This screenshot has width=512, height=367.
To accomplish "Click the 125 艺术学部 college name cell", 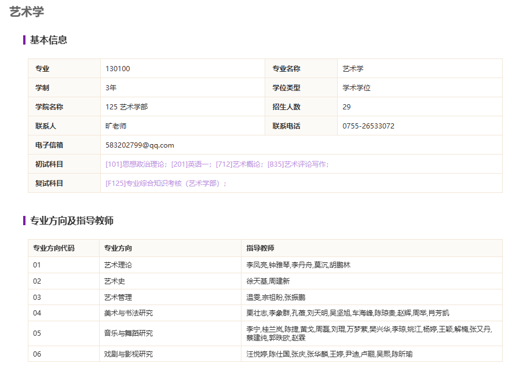I will point(126,107).
